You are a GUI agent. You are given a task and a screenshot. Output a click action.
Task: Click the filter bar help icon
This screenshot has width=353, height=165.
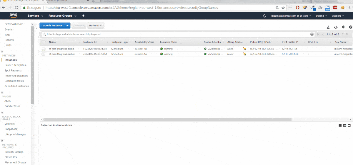312,34
